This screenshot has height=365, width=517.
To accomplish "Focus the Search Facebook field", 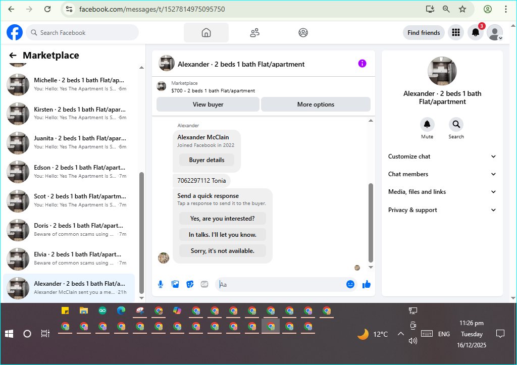I will coord(82,33).
